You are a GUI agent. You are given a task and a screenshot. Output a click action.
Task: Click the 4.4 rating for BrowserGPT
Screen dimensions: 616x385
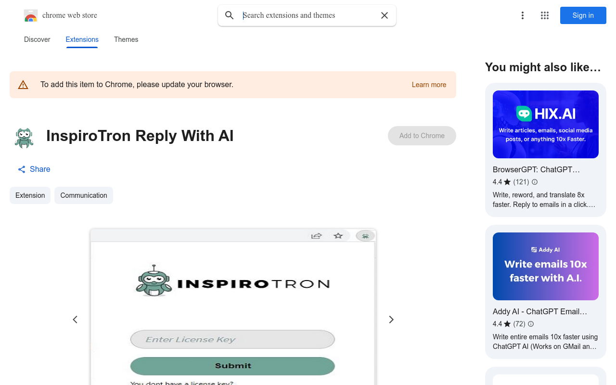point(497,182)
